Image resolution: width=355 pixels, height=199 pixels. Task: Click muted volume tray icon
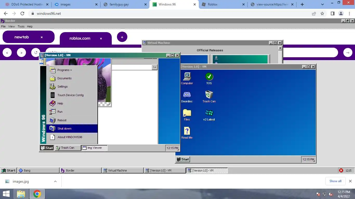(331, 194)
